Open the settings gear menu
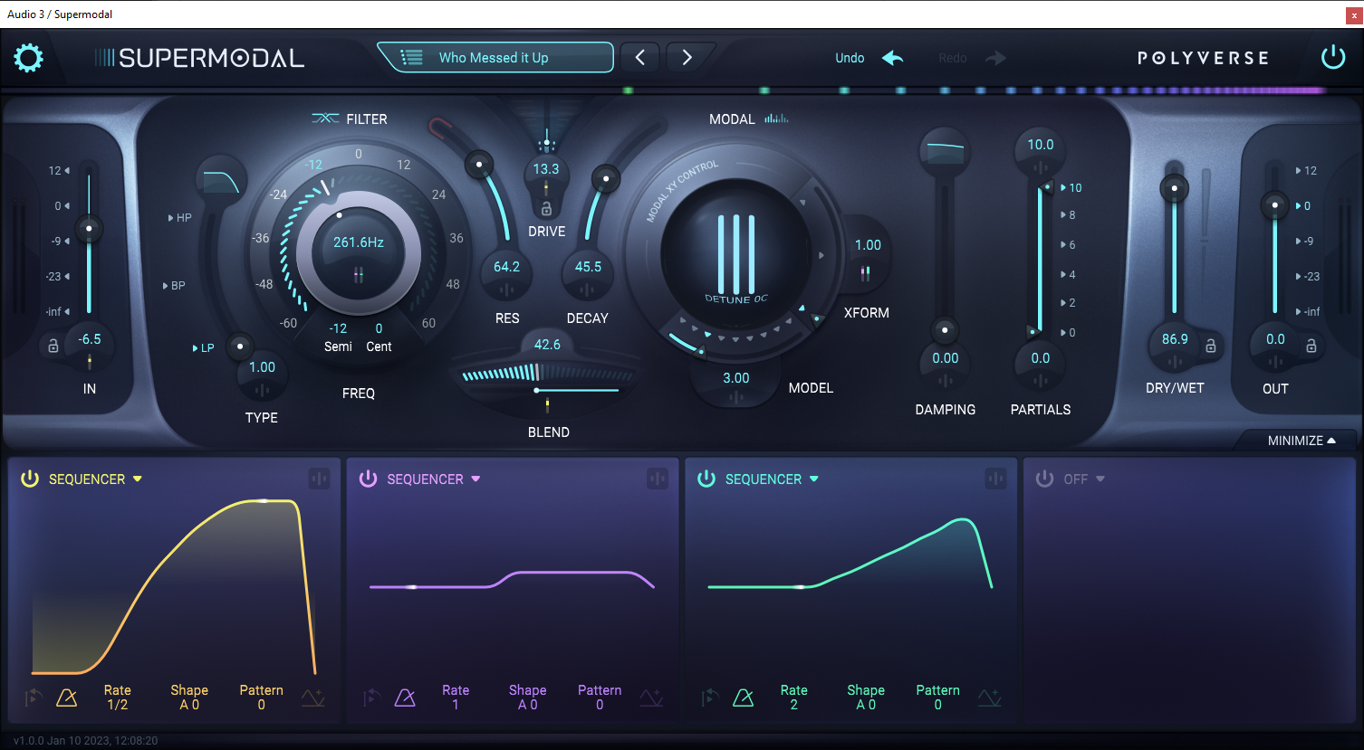 [28, 58]
